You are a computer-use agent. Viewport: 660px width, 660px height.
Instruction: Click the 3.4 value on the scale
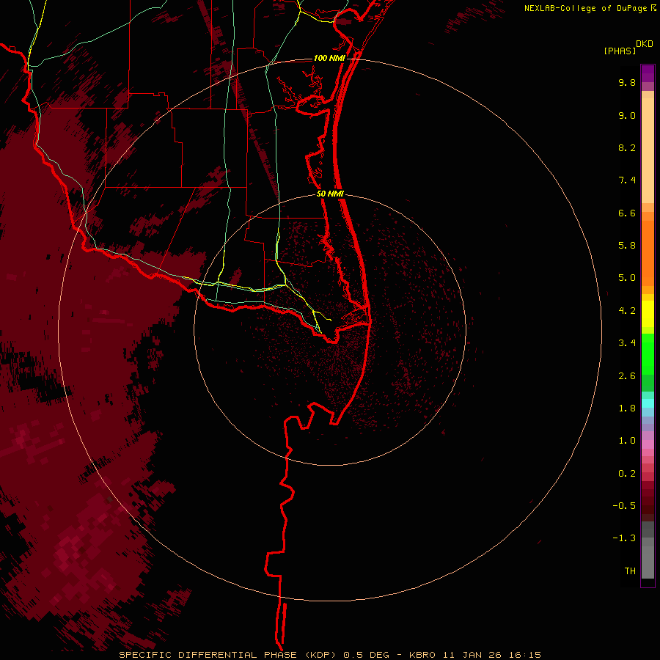(x=627, y=343)
